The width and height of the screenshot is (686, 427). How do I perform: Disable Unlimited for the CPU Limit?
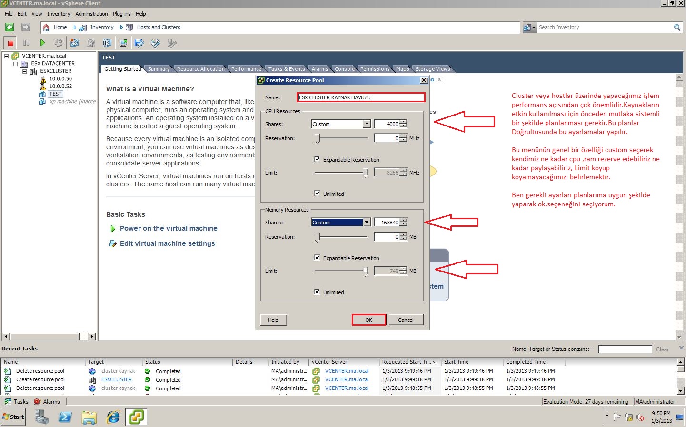pyautogui.click(x=318, y=193)
